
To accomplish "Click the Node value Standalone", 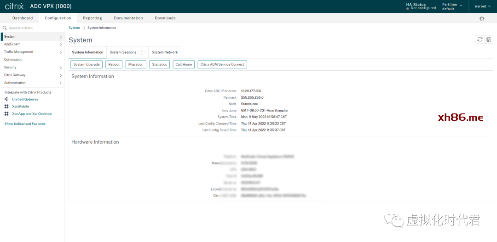I will coord(249,104).
